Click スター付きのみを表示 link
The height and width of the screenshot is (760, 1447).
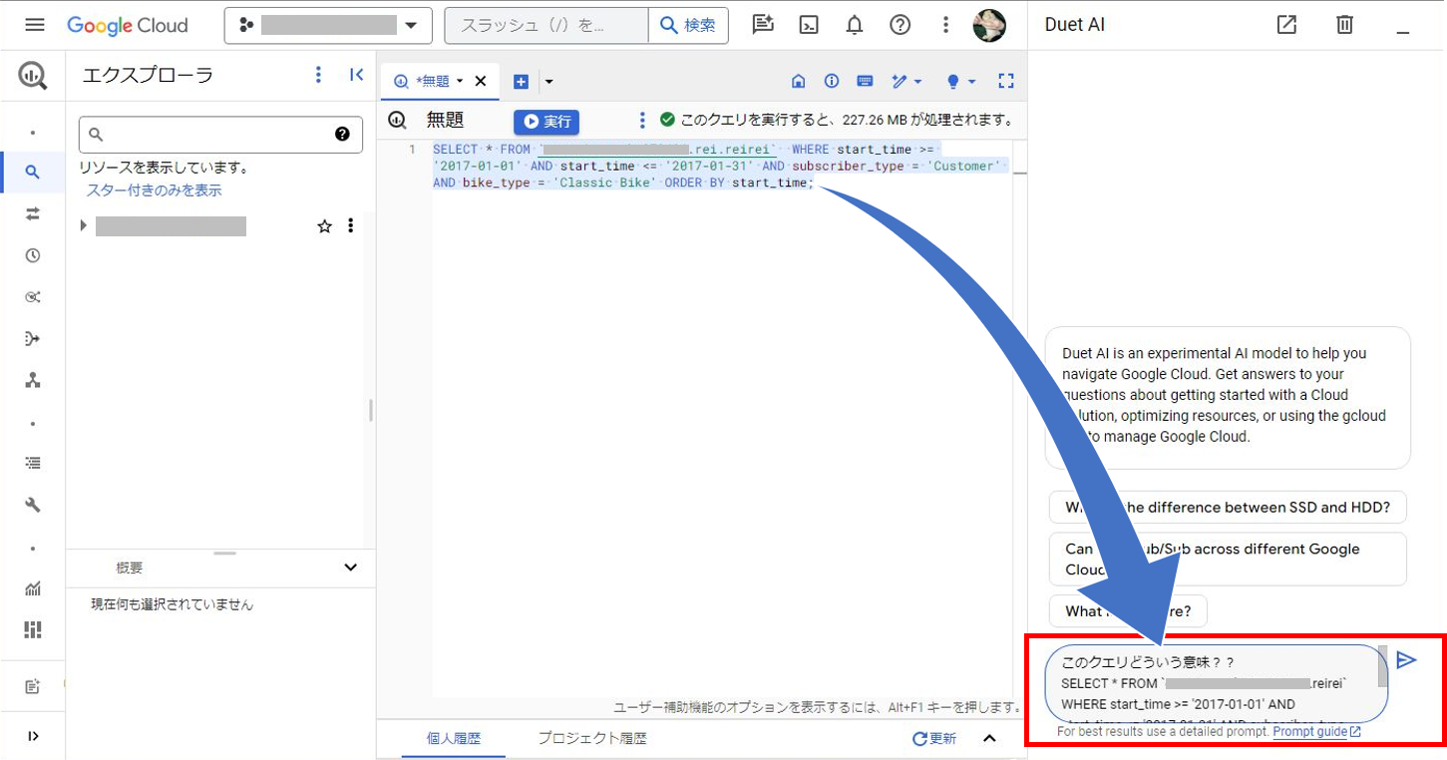point(155,190)
